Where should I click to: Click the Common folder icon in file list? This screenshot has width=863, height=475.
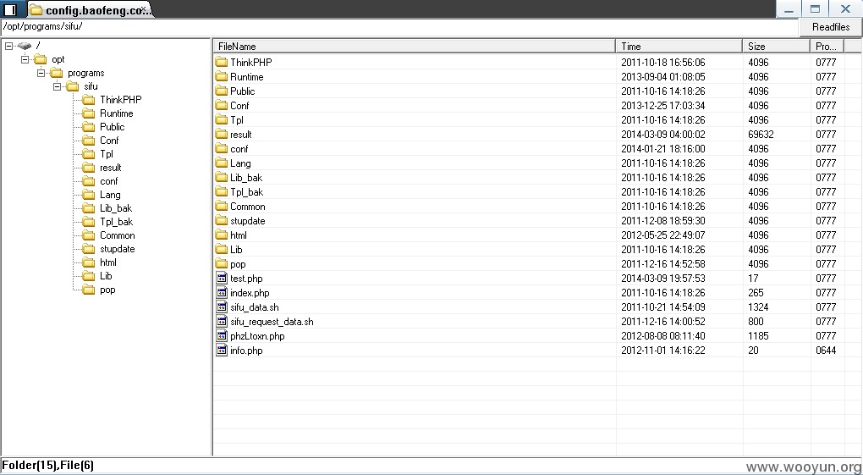[222, 206]
